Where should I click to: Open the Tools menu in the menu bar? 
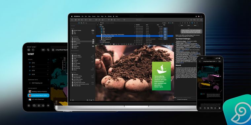pos(98,16)
